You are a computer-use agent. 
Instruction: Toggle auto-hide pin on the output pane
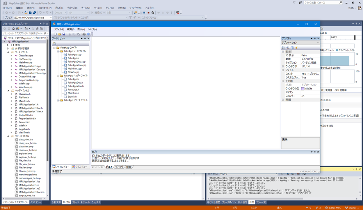(x=315, y=152)
